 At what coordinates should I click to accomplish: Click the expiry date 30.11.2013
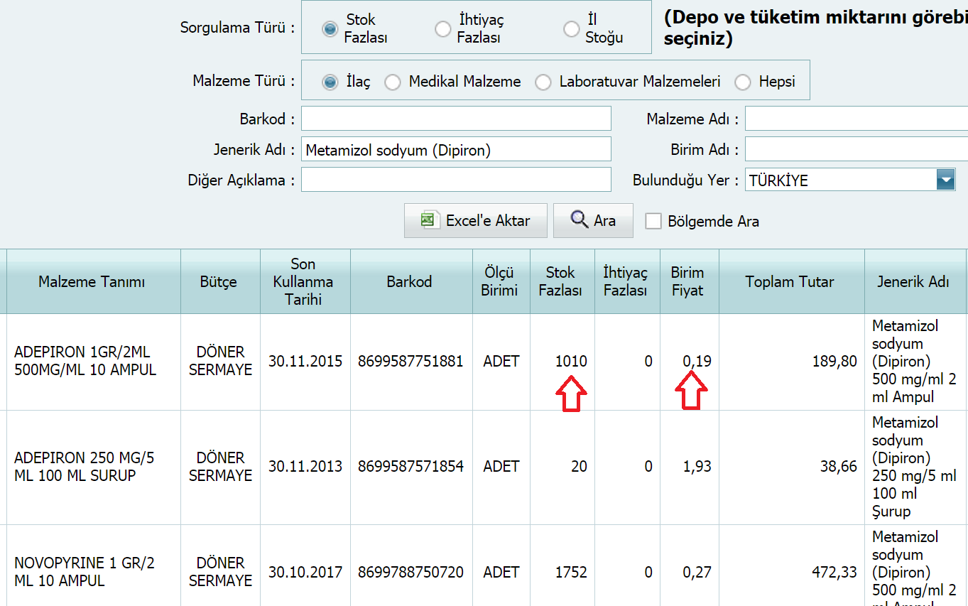[x=305, y=467]
